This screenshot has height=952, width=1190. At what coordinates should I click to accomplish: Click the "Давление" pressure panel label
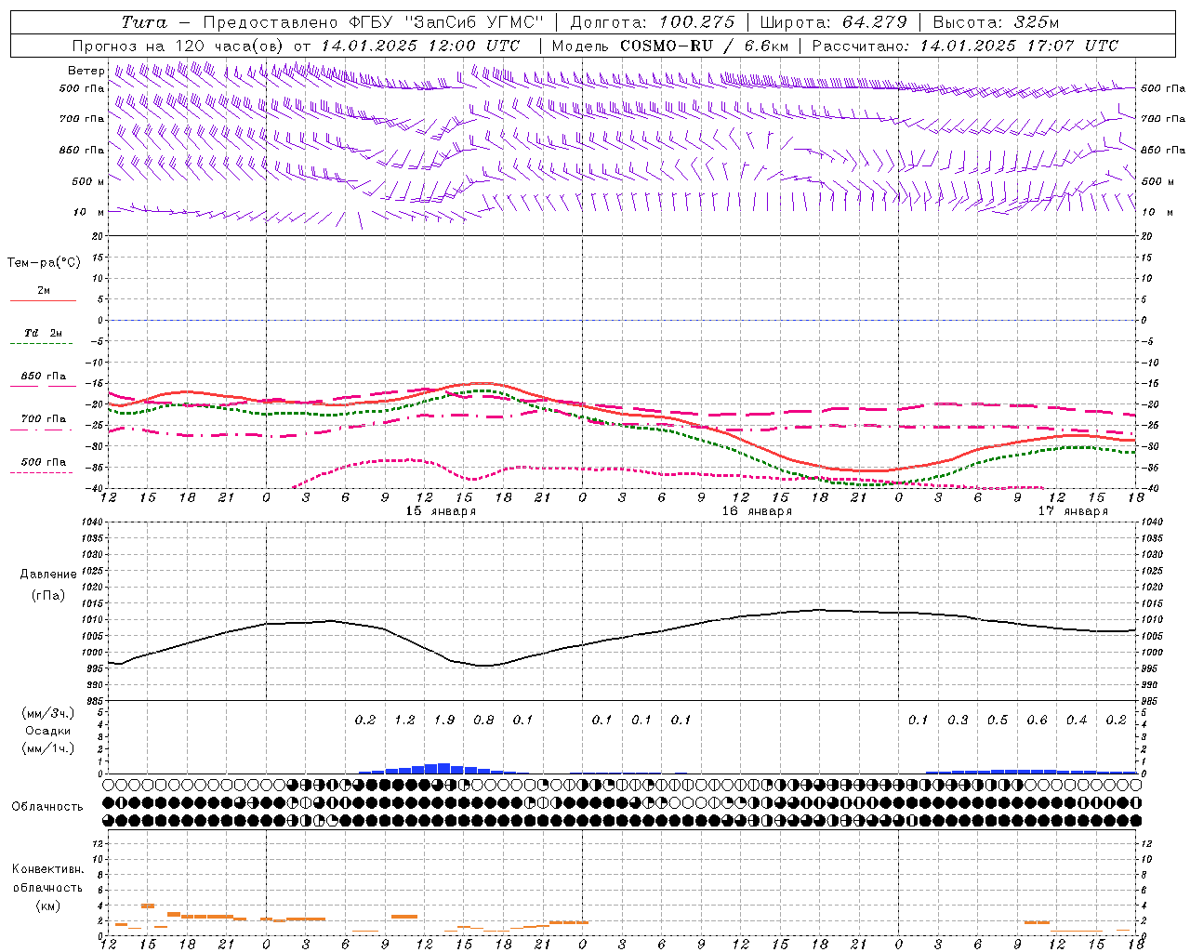[x=47, y=575]
